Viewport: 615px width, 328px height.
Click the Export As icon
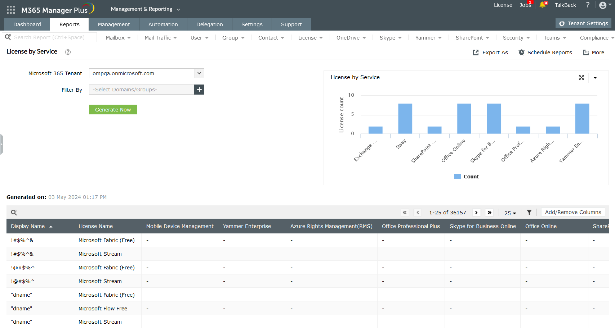pyautogui.click(x=476, y=53)
